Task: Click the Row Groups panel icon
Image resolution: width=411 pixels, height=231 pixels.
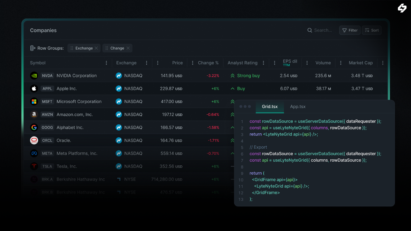Action: [33, 48]
